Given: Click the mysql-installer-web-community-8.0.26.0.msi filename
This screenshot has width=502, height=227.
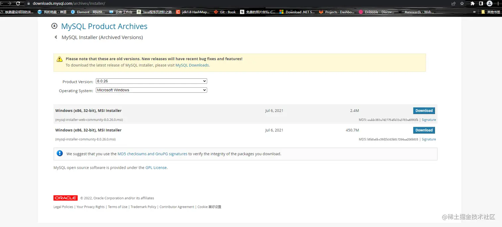Looking at the screenshot, I should [x=89, y=120].
